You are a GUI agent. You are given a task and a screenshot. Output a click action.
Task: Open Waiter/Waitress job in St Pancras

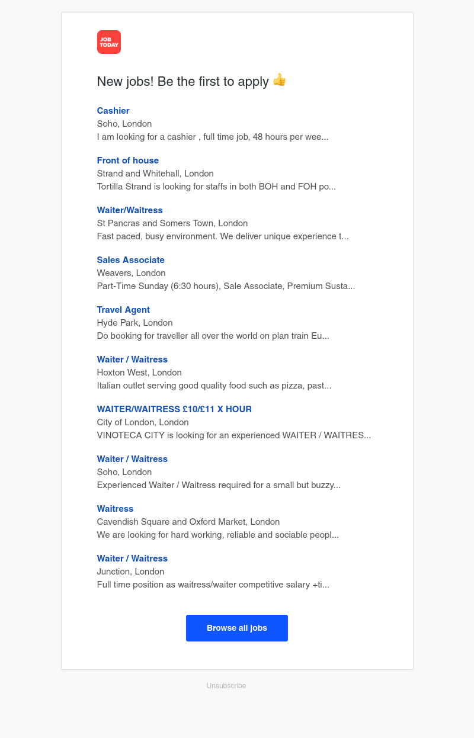[130, 210]
